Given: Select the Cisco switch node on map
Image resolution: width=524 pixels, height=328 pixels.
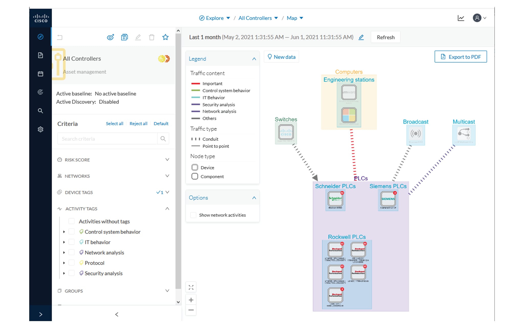Looking at the screenshot, I should pos(286,133).
